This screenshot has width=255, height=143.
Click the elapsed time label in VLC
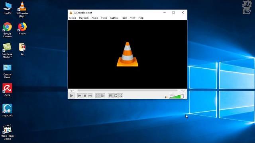tap(72, 91)
